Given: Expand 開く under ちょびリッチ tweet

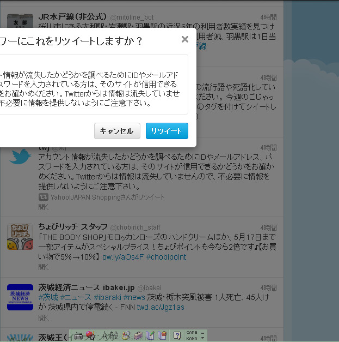Looking at the screenshot, I should (x=44, y=267).
